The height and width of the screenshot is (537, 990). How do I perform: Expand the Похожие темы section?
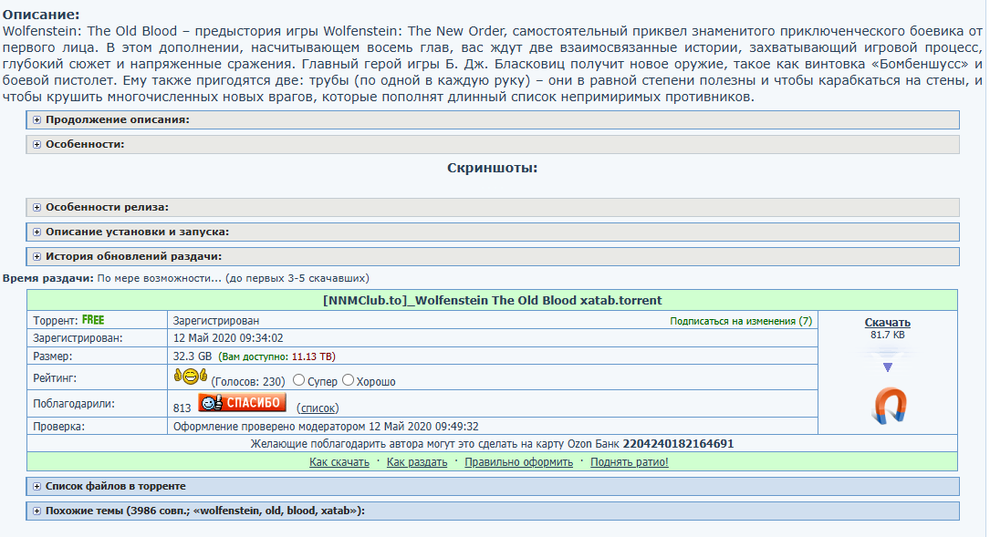coord(493,511)
